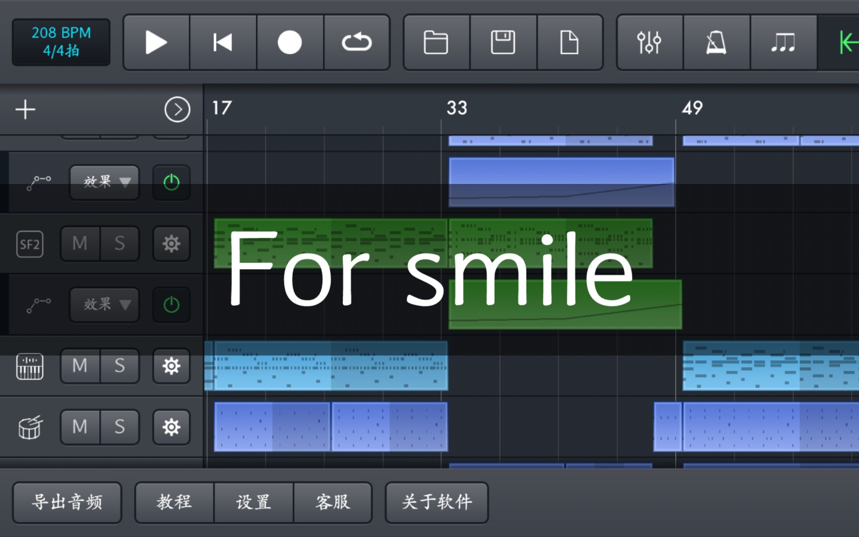Jump to bar 49 on the timeline
This screenshot has height=537, width=859.
[692, 108]
